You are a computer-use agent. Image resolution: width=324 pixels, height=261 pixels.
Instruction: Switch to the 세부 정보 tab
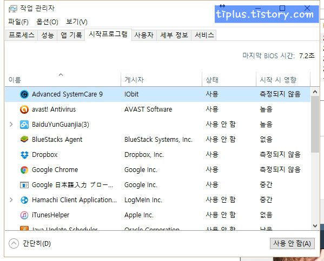pyautogui.click(x=174, y=35)
